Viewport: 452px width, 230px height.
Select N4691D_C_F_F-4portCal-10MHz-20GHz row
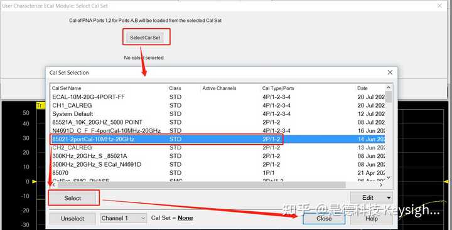point(218,131)
